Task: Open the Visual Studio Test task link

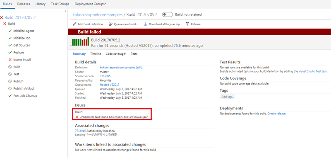Action: pyautogui.click(x=313, y=71)
